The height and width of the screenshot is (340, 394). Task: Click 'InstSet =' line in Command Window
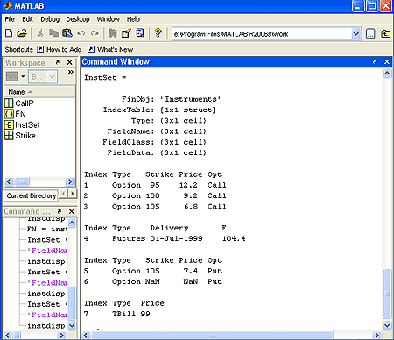(x=105, y=78)
